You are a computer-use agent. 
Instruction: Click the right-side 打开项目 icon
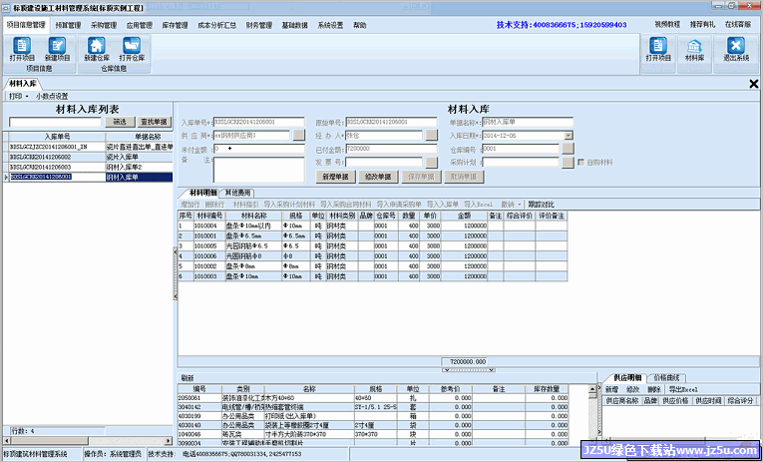(x=658, y=46)
